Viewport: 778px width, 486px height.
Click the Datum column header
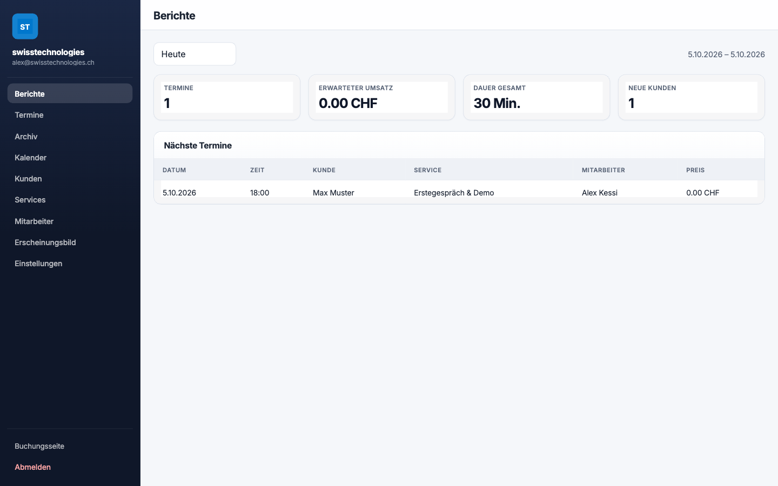[175, 170]
